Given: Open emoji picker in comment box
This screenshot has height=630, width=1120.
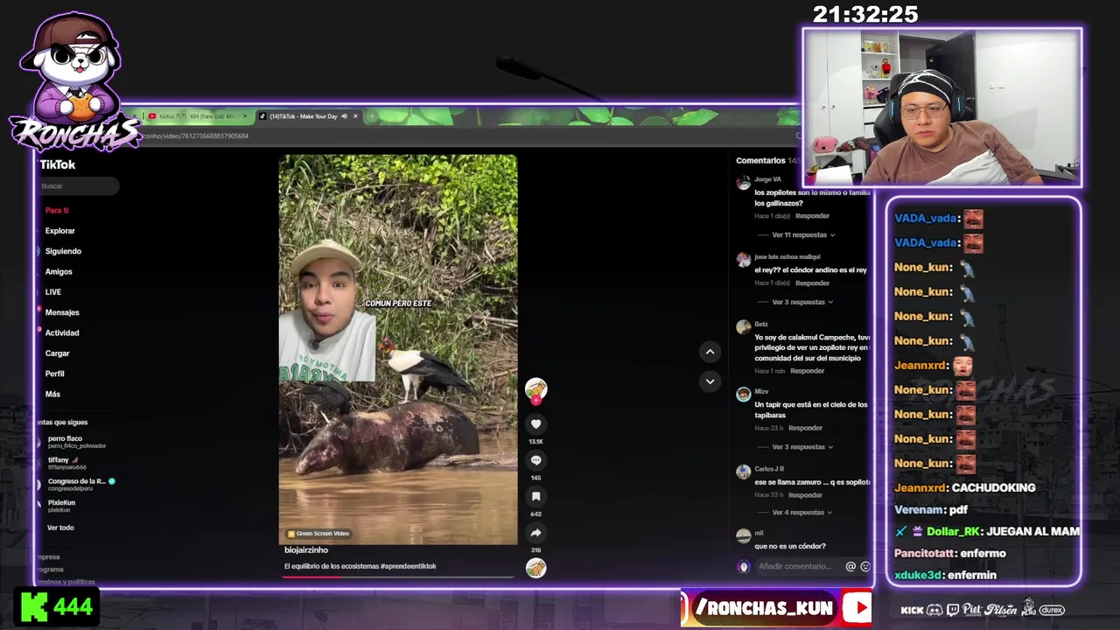Looking at the screenshot, I should (865, 566).
